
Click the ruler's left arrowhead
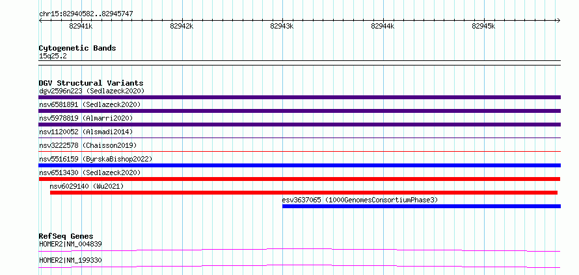pos(40,20)
